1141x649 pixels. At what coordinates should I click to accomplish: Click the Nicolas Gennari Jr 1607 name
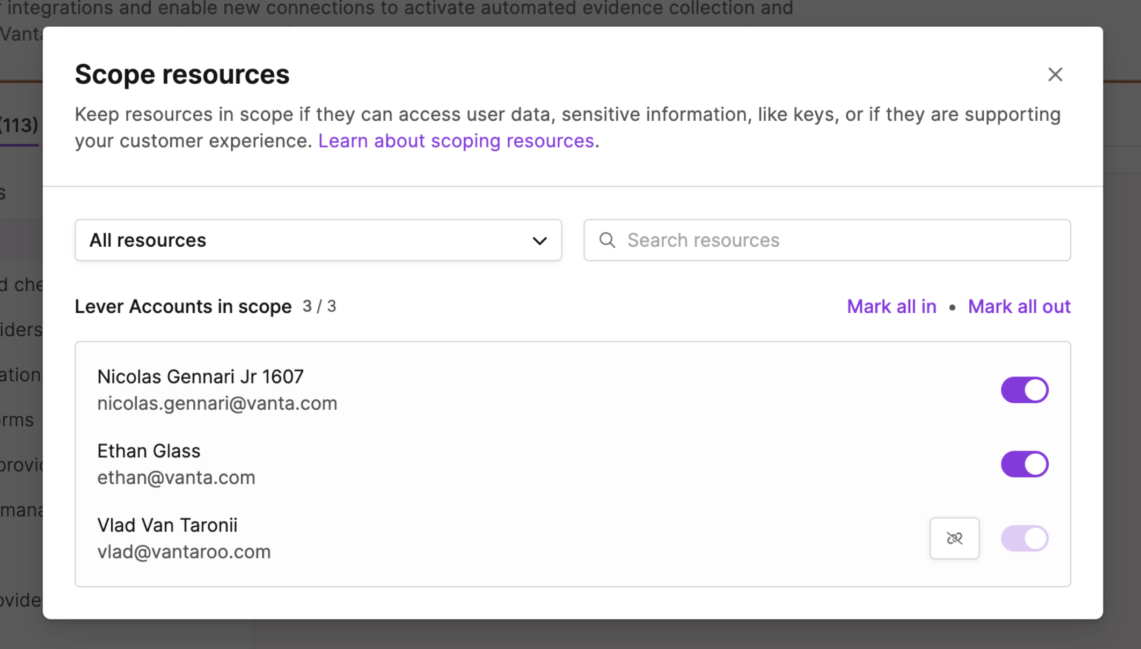200,377
